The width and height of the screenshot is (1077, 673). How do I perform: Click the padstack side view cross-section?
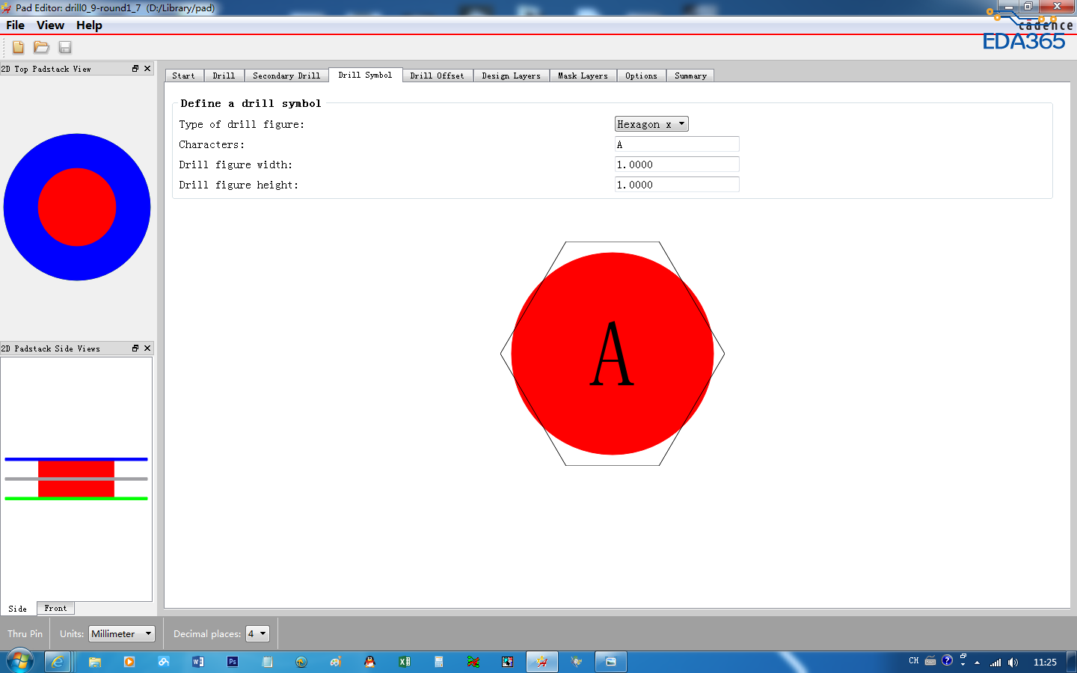click(x=76, y=479)
